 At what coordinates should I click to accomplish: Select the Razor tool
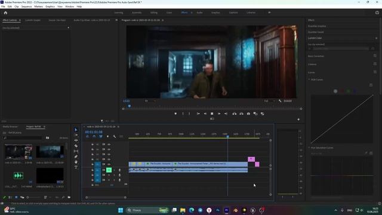(76, 146)
